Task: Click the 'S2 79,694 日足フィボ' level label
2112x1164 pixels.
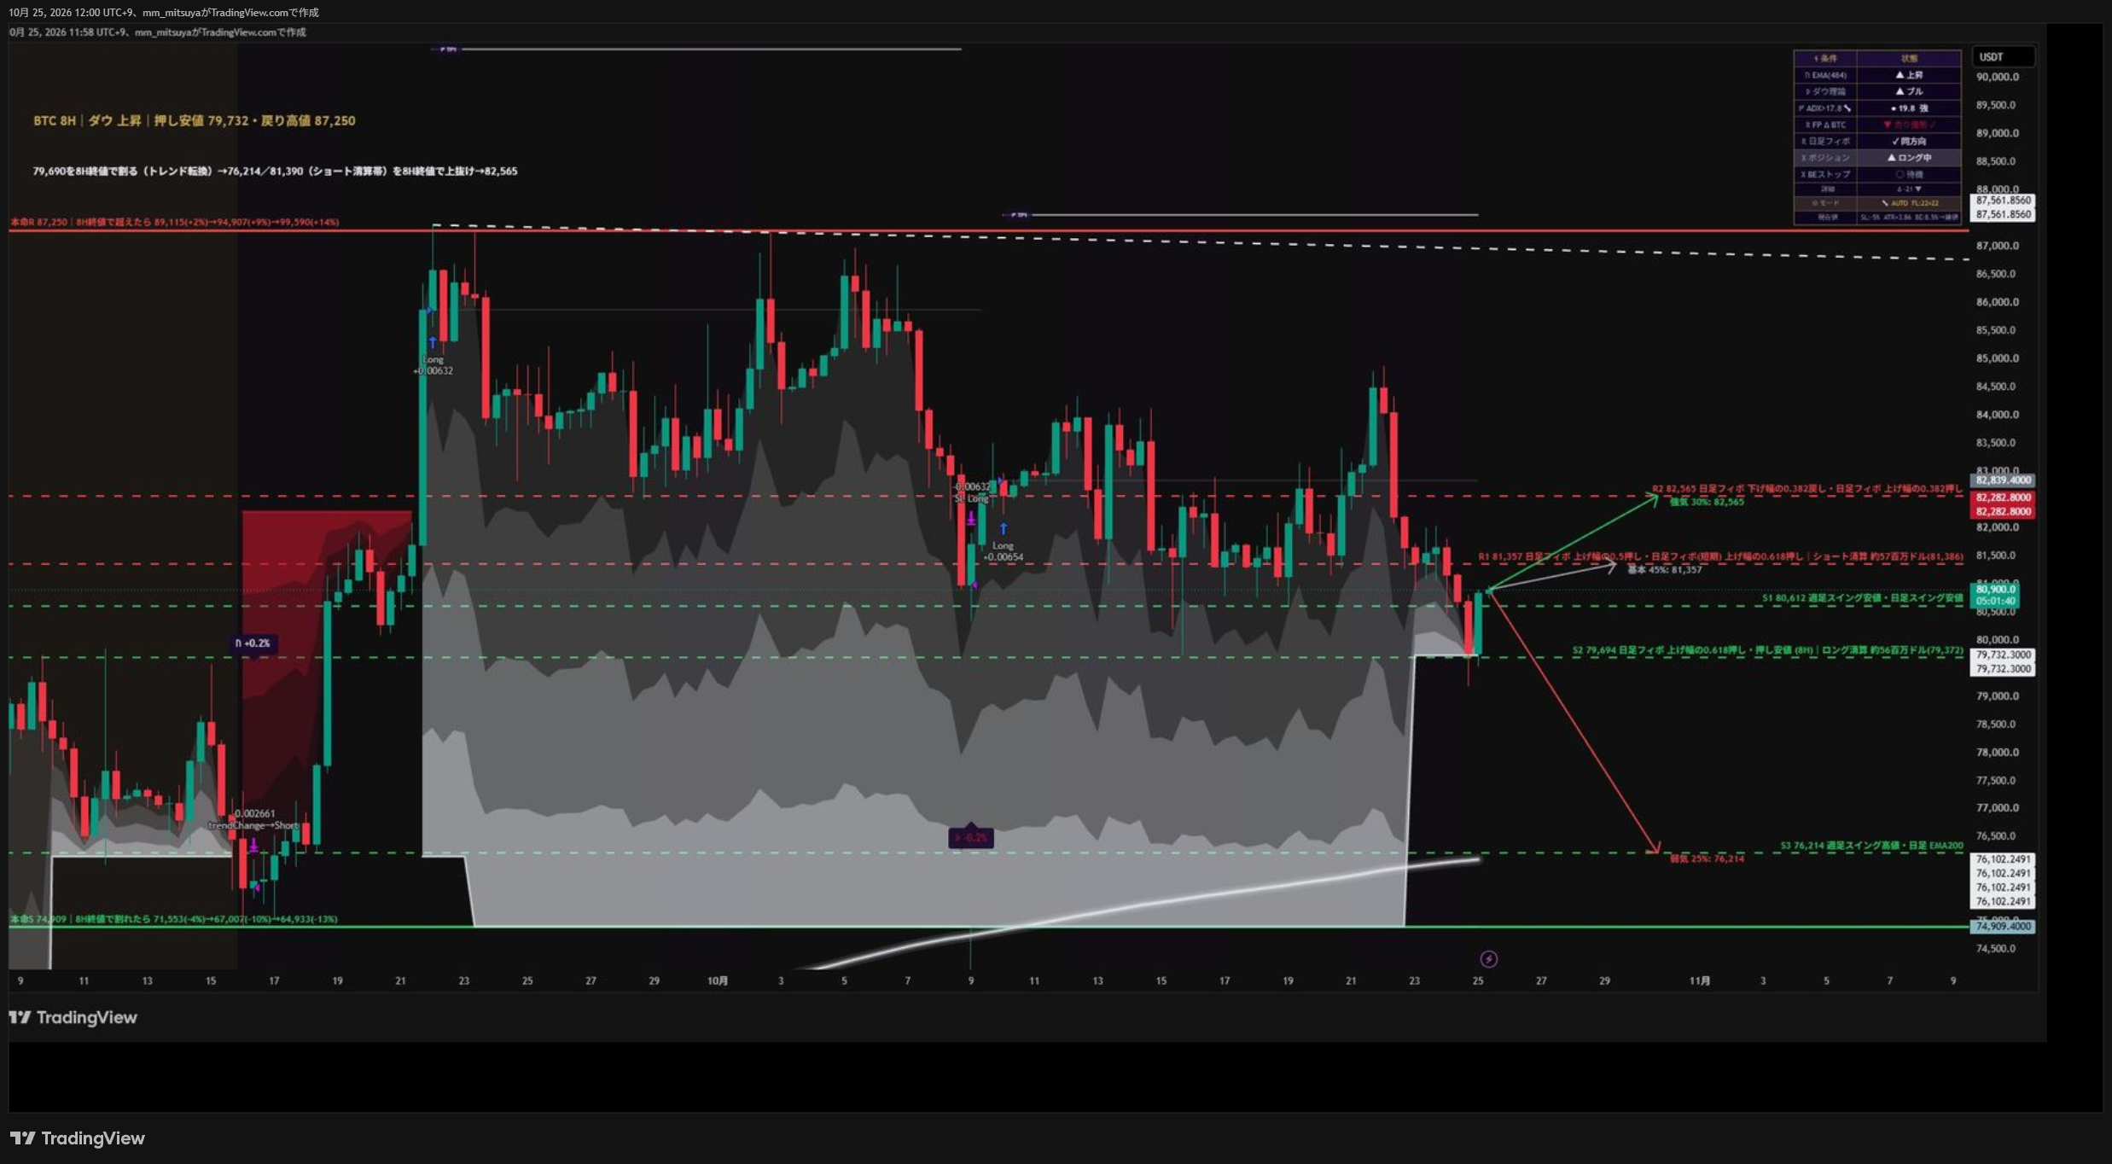Action: (1767, 650)
